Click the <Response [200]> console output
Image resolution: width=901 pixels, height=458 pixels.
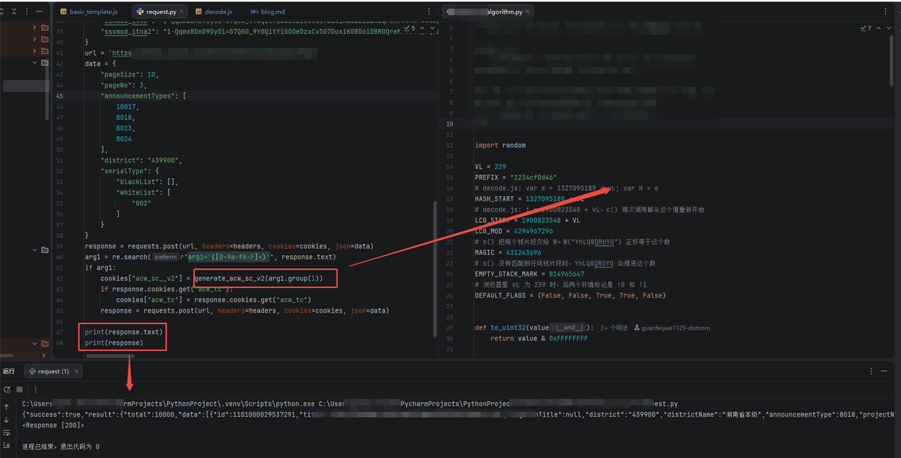point(53,425)
